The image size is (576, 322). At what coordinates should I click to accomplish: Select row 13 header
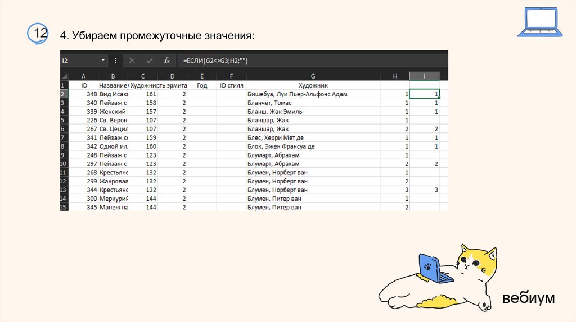pos(64,190)
